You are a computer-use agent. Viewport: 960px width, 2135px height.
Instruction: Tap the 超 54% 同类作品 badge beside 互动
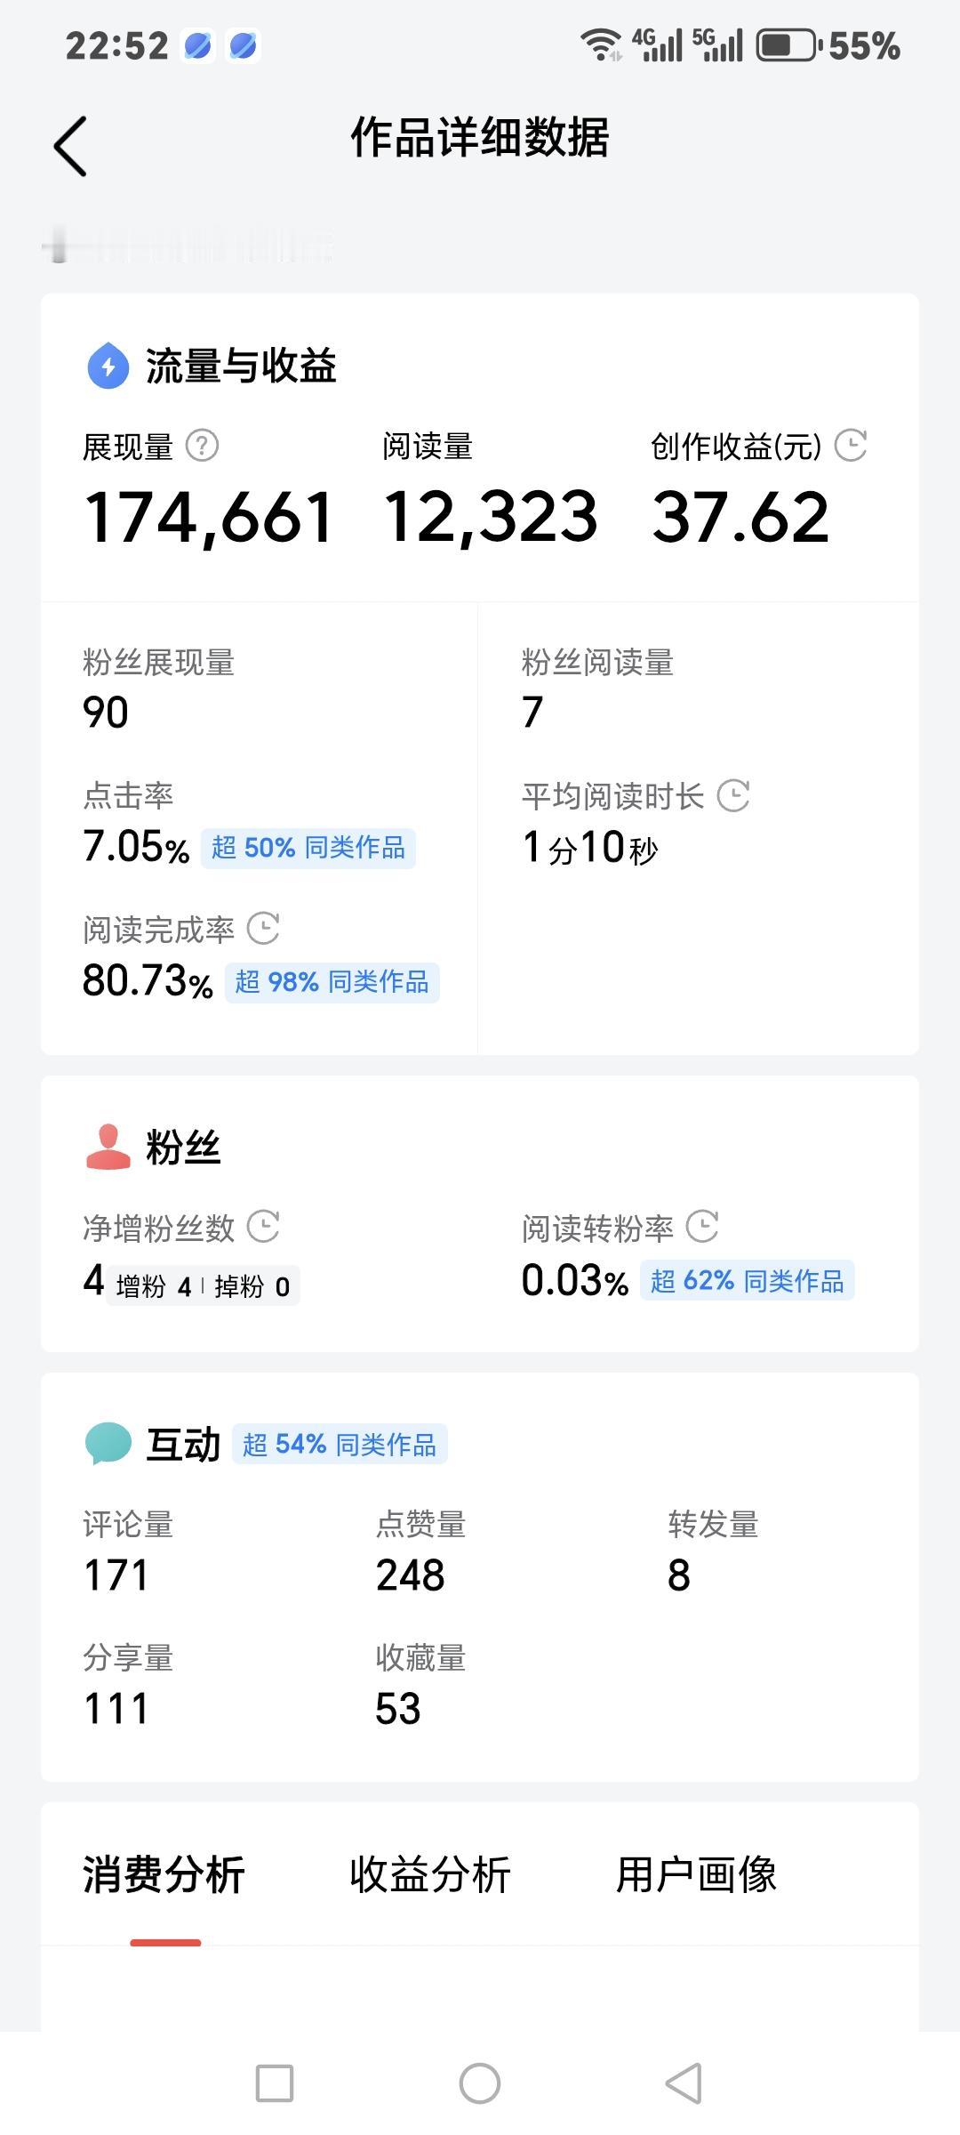point(340,1444)
